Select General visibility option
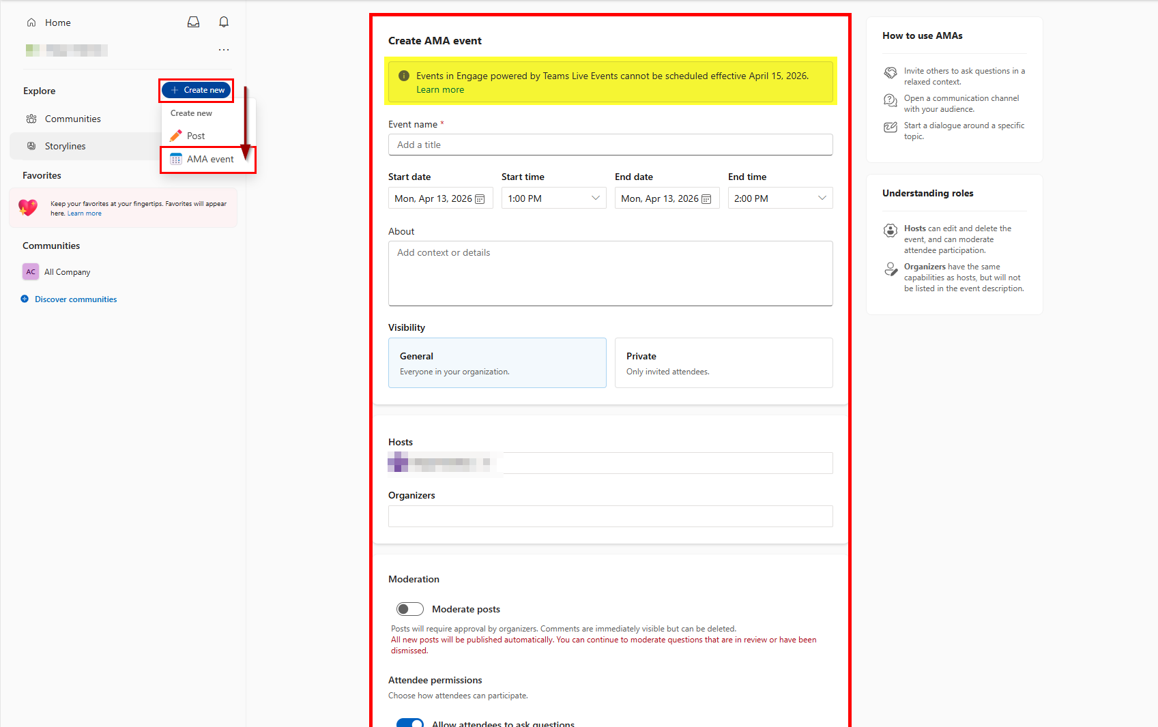The height and width of the screenshot is (727, 1158). point(497,363)
